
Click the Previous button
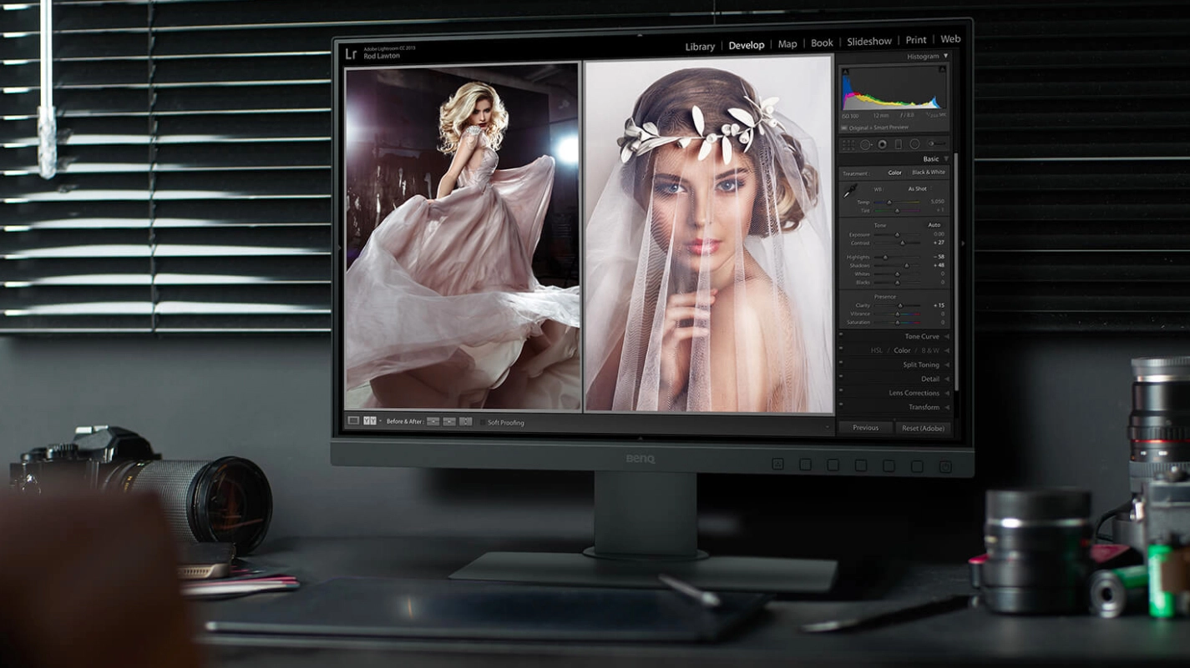[865, 428]
